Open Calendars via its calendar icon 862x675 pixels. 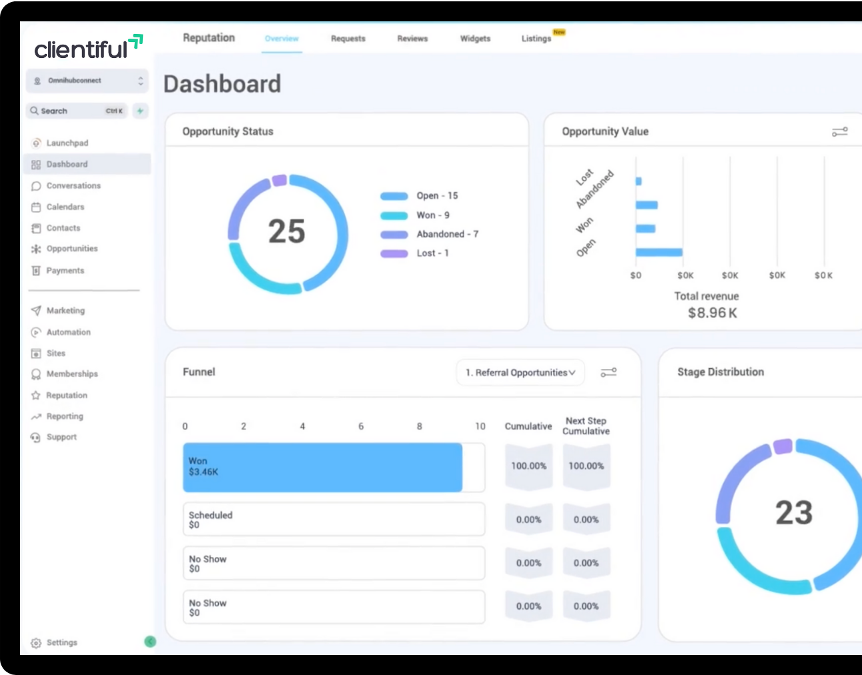[36, 207]
